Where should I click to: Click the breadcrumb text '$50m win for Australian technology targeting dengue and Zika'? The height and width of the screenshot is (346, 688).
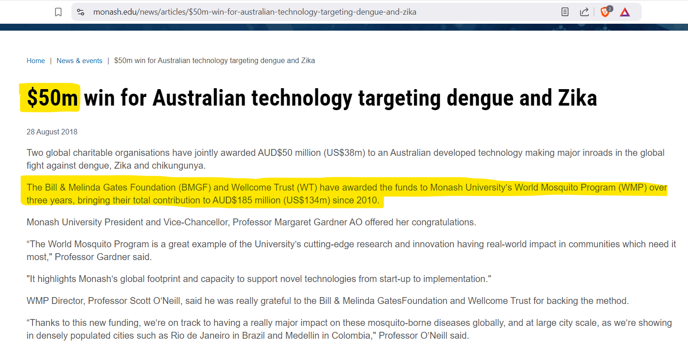pos(214,61)
